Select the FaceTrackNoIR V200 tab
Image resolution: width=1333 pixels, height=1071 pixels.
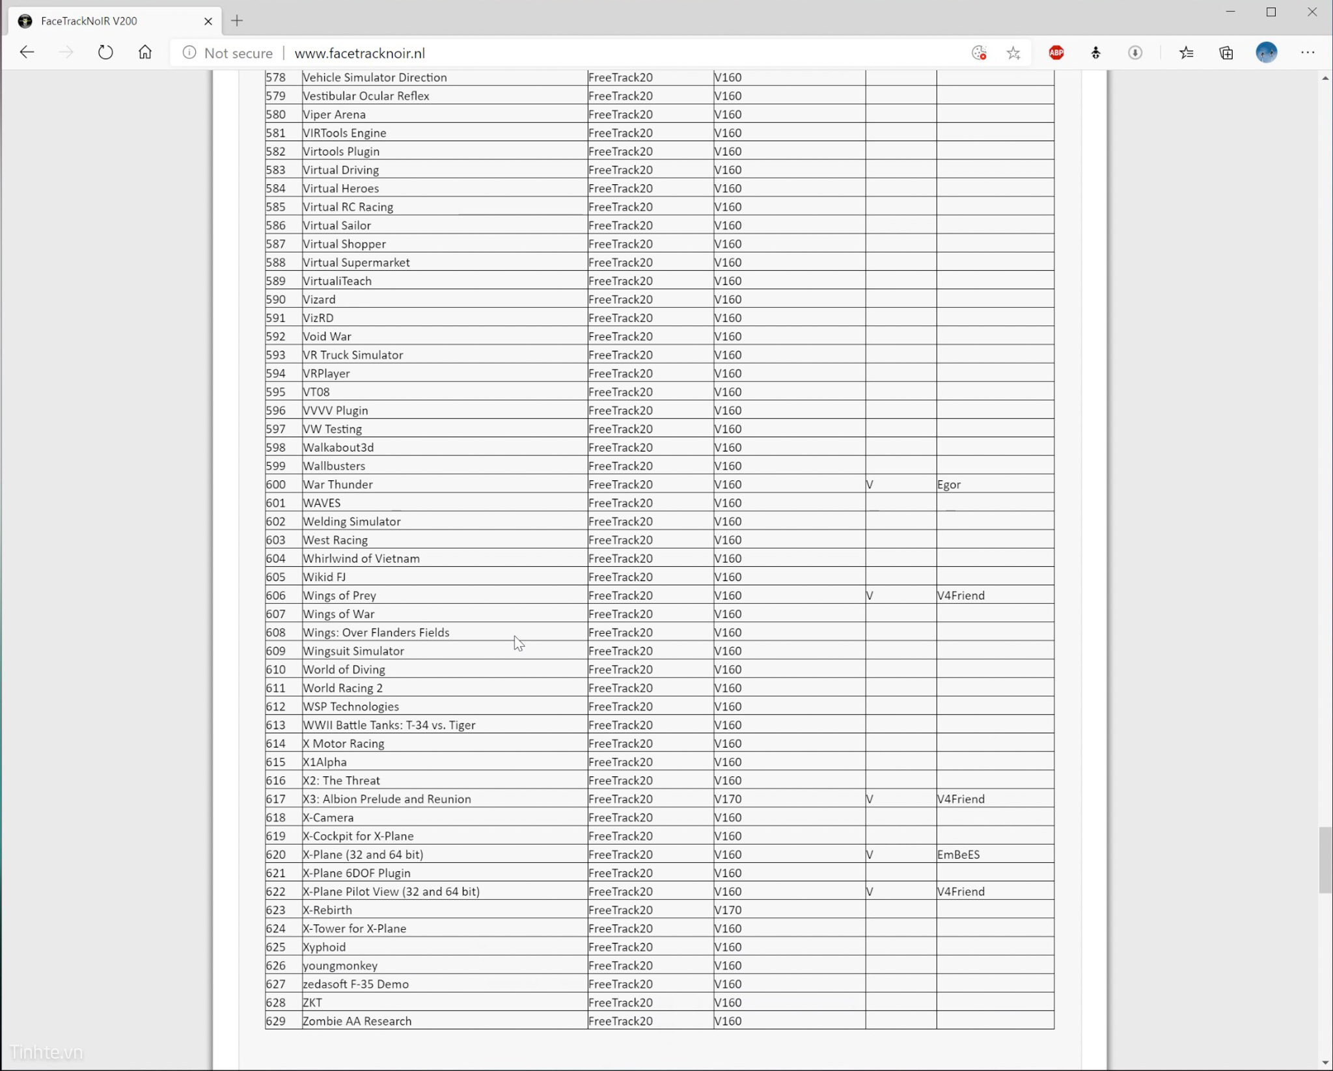click(115, 21)
